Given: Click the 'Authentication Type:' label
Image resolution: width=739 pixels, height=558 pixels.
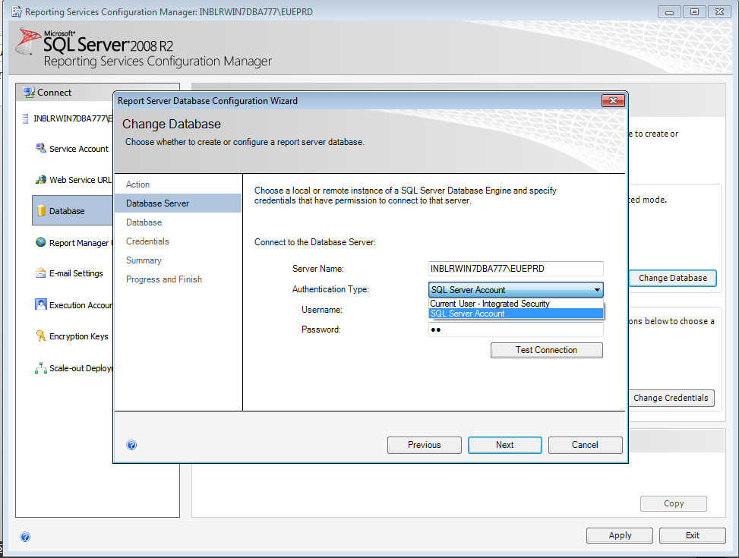Looking at the screenshot, I should [x=330, y=289].
